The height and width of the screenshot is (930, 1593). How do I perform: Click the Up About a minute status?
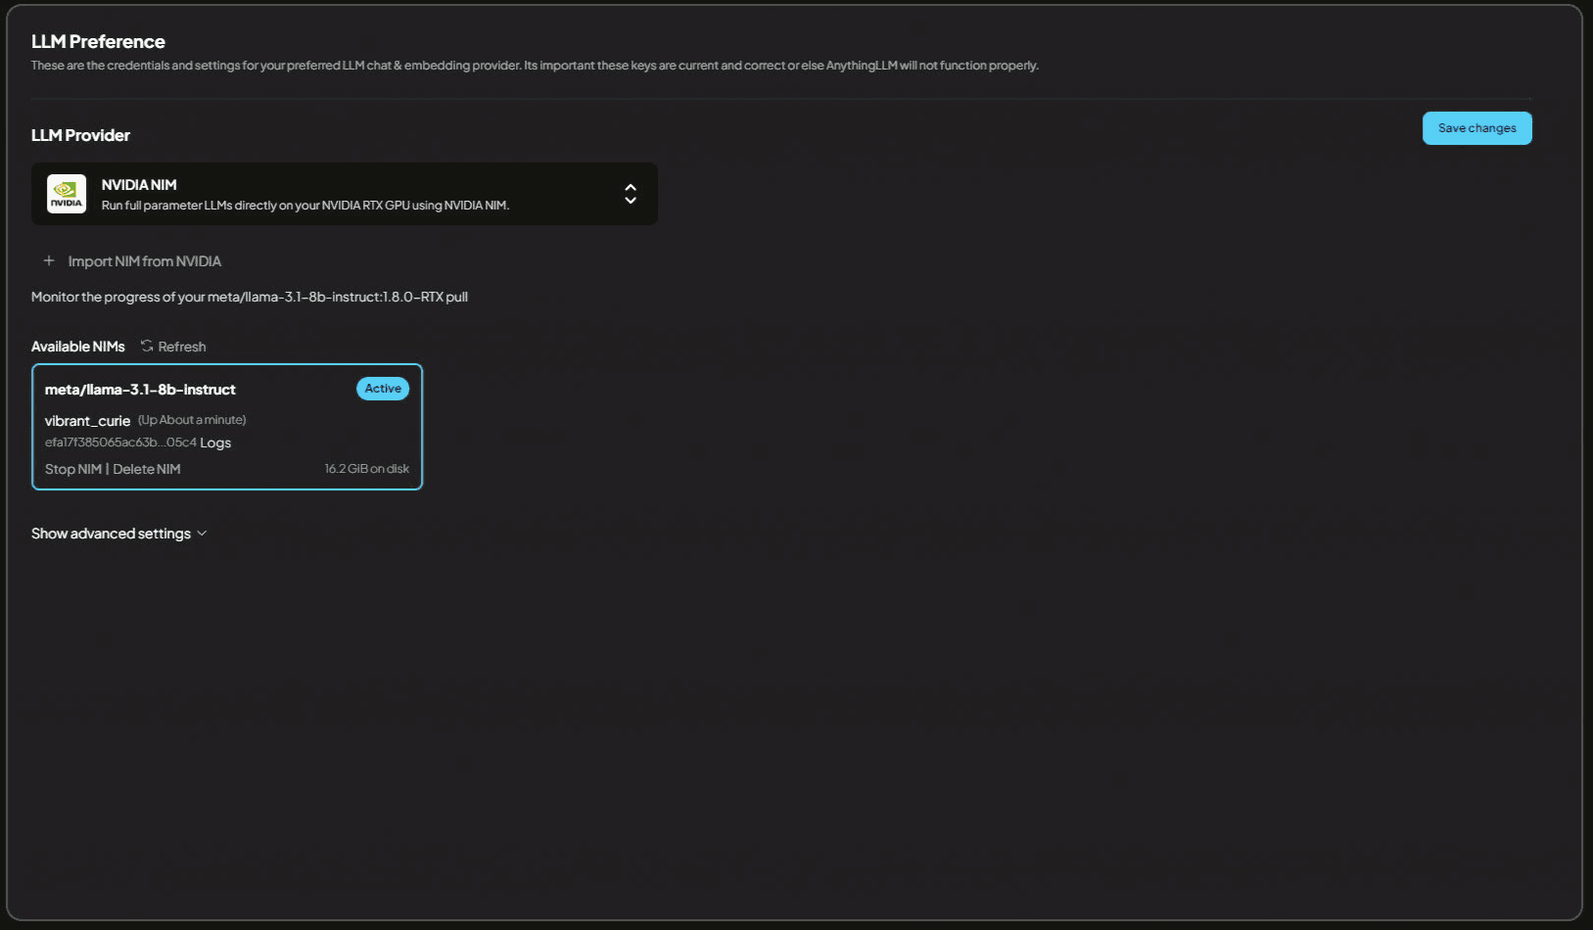pos(192,420)
